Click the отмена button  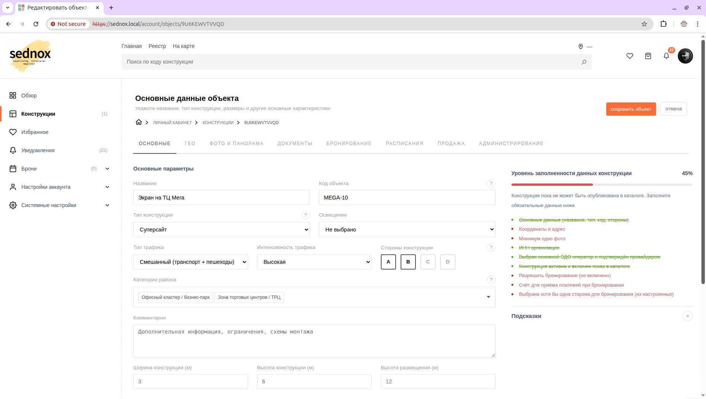tap(674, 109)
